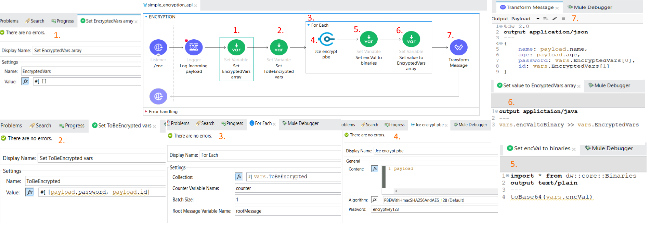Click 'payload' text in Jce Content editor
650x246 pixels.
403,168
